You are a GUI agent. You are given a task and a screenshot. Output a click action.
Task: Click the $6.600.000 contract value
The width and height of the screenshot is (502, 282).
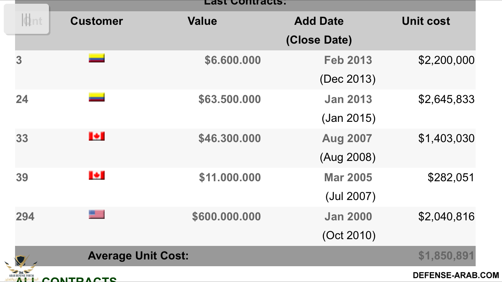(233, 60)
